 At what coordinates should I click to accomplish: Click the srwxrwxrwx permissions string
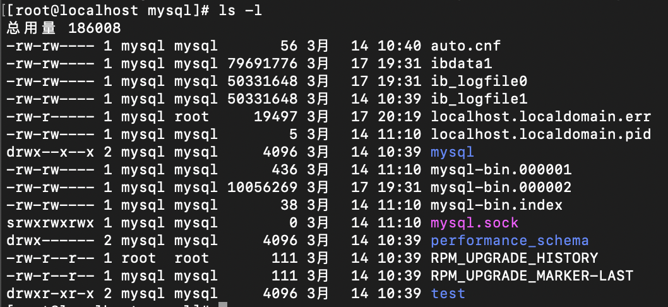pyautogui.click(x=51, y=223)
